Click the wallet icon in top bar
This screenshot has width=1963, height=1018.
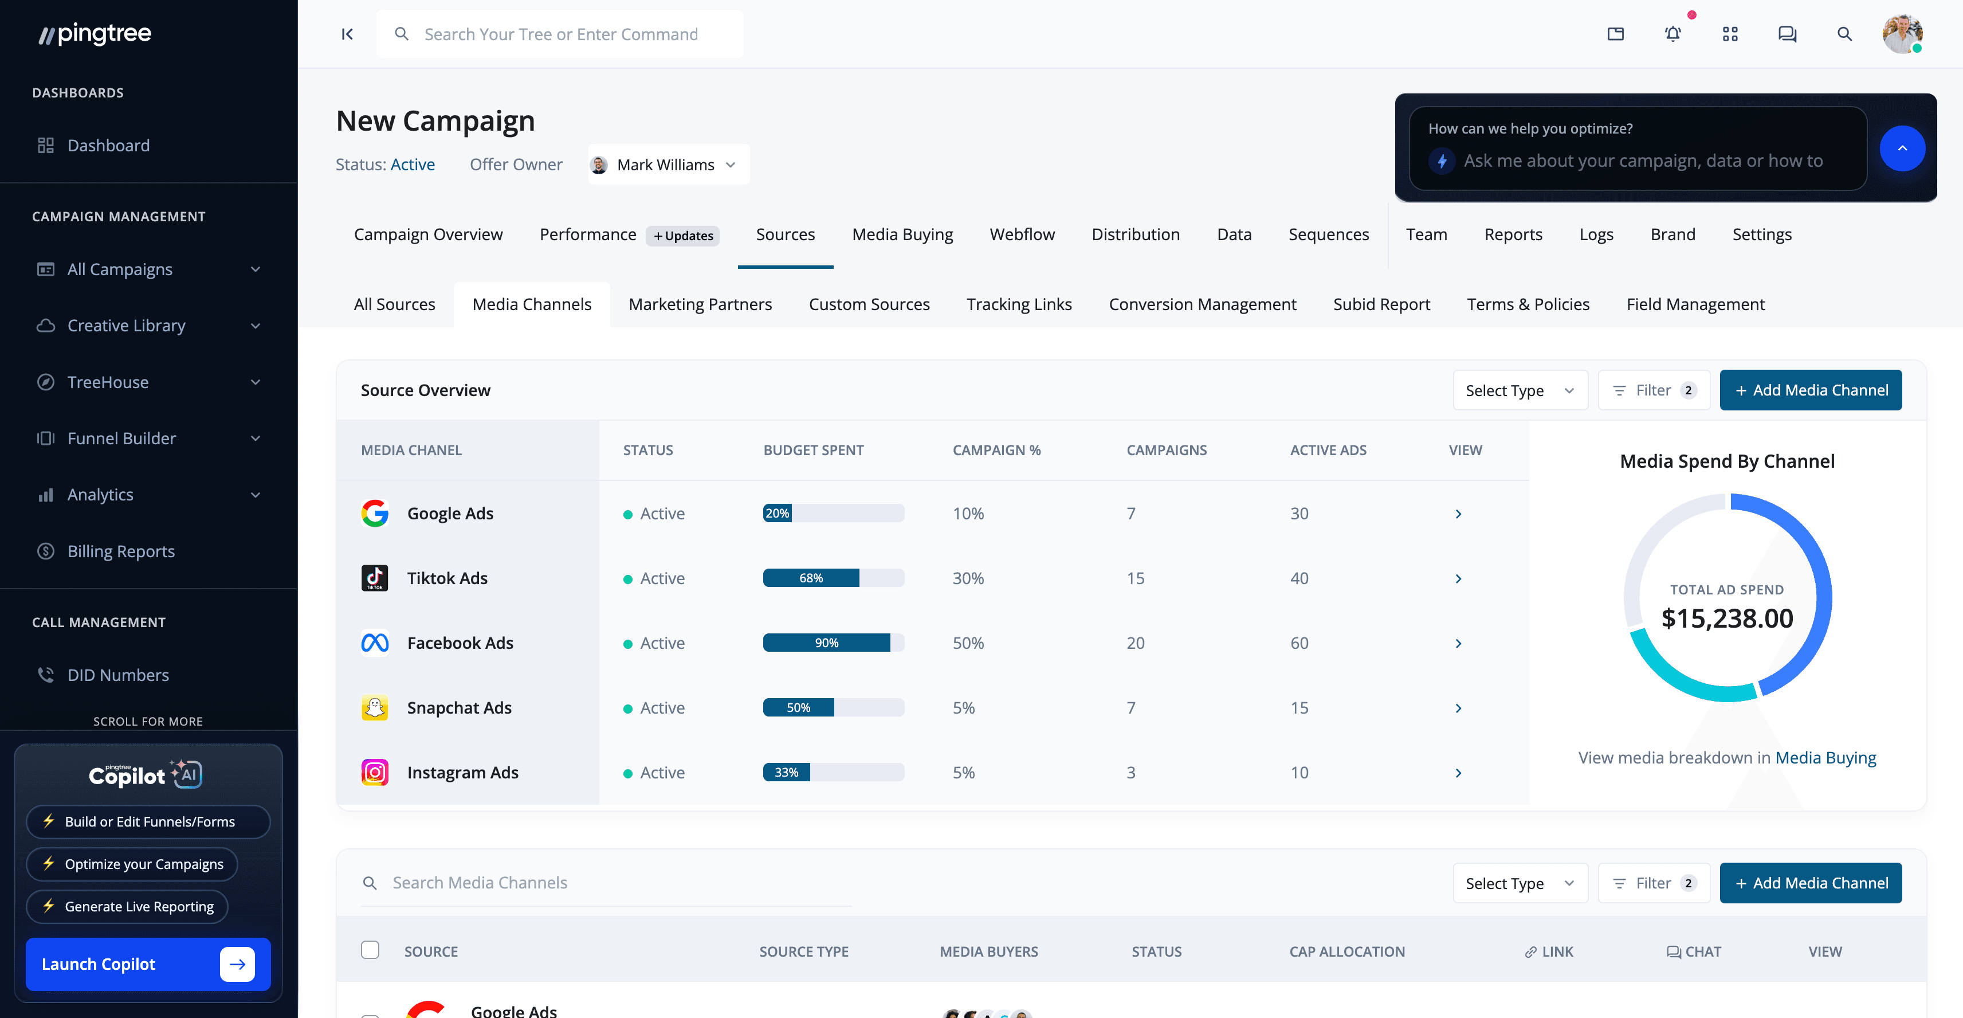[x=1616, y=34]
